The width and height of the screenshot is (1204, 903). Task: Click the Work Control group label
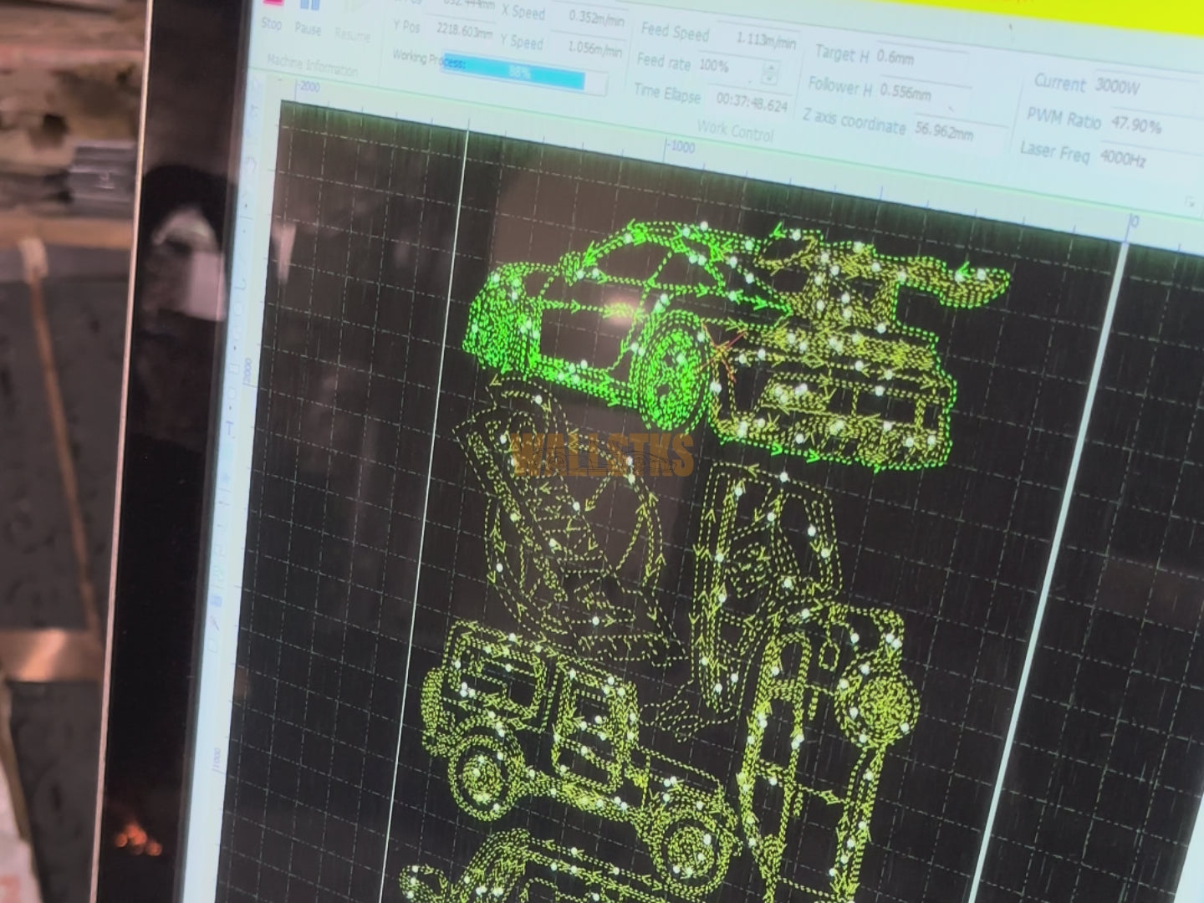pos(735,130)
